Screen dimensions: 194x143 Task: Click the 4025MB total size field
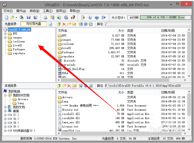coord(133,17)
